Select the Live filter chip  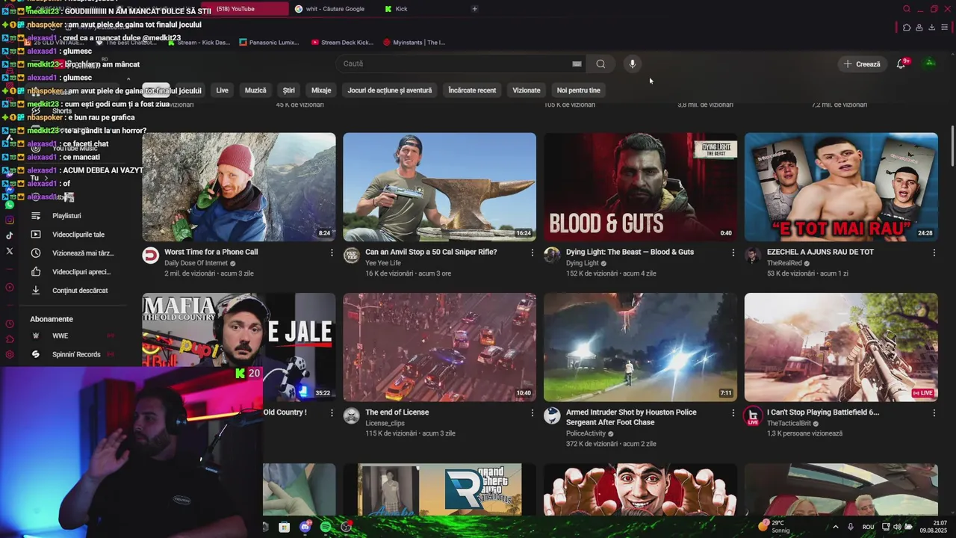(222, 90)
